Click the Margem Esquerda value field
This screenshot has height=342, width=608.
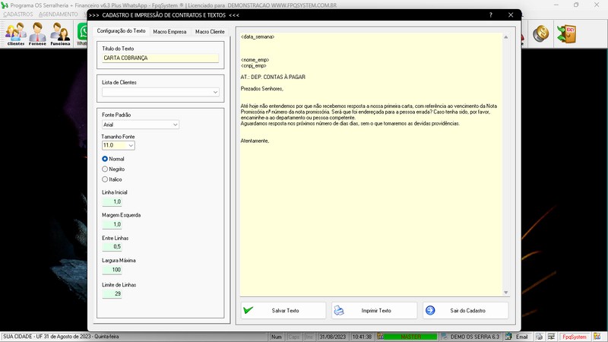[112, 224]
